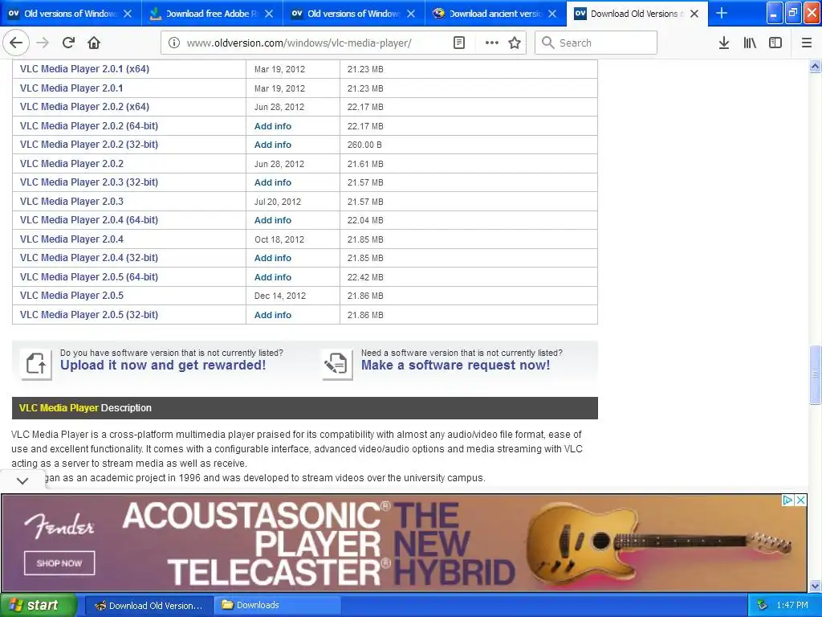Switch to third tab Old versions of Windows

pyautogui.click(x=354, y=13)
